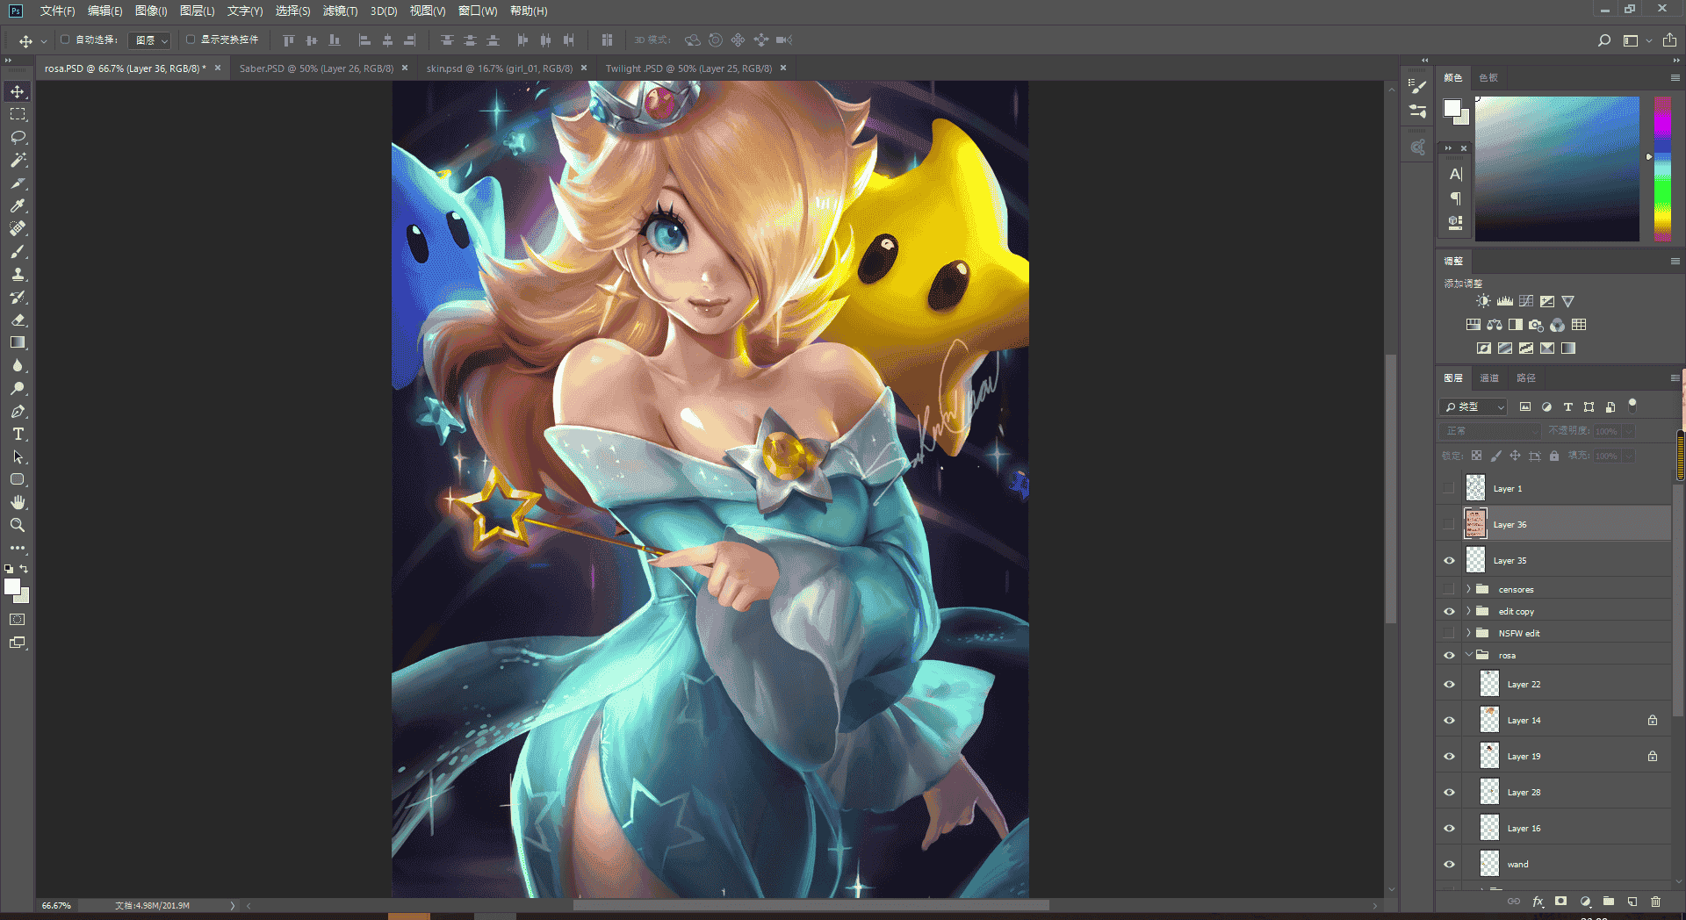Pick a color in color field
Viewport: 1686px width, 920px height.
click(1557, 169)
